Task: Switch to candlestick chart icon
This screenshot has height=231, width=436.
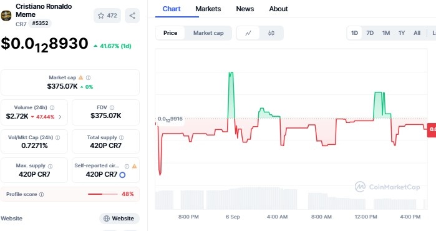Action: [x=271, y=33]
